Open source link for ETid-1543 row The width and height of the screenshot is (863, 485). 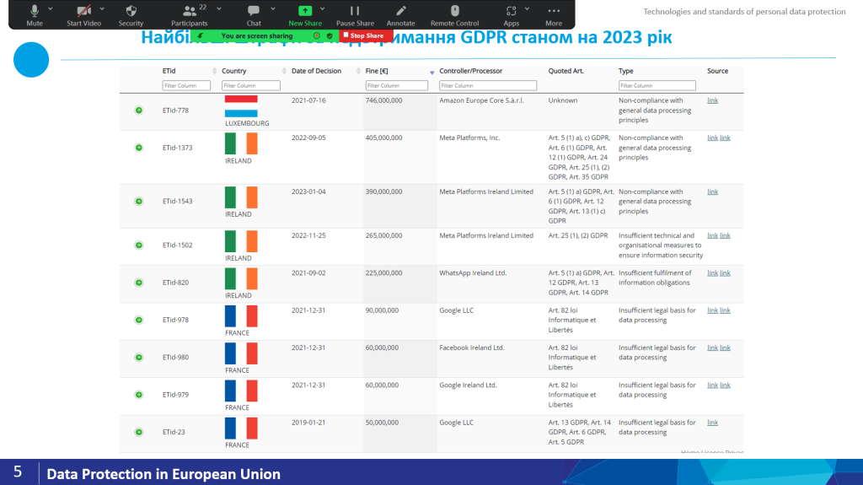(x=712, y=191)
